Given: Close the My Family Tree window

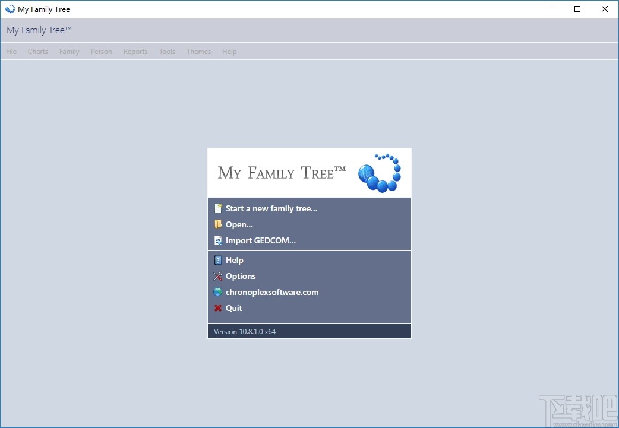Looking at the screenshot, I should click(x=604, y=9).
